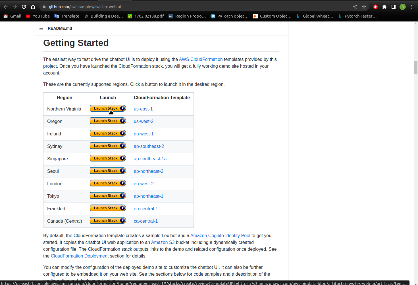
Task: Open the ap-southeast-1a template link
Action: 150,159
